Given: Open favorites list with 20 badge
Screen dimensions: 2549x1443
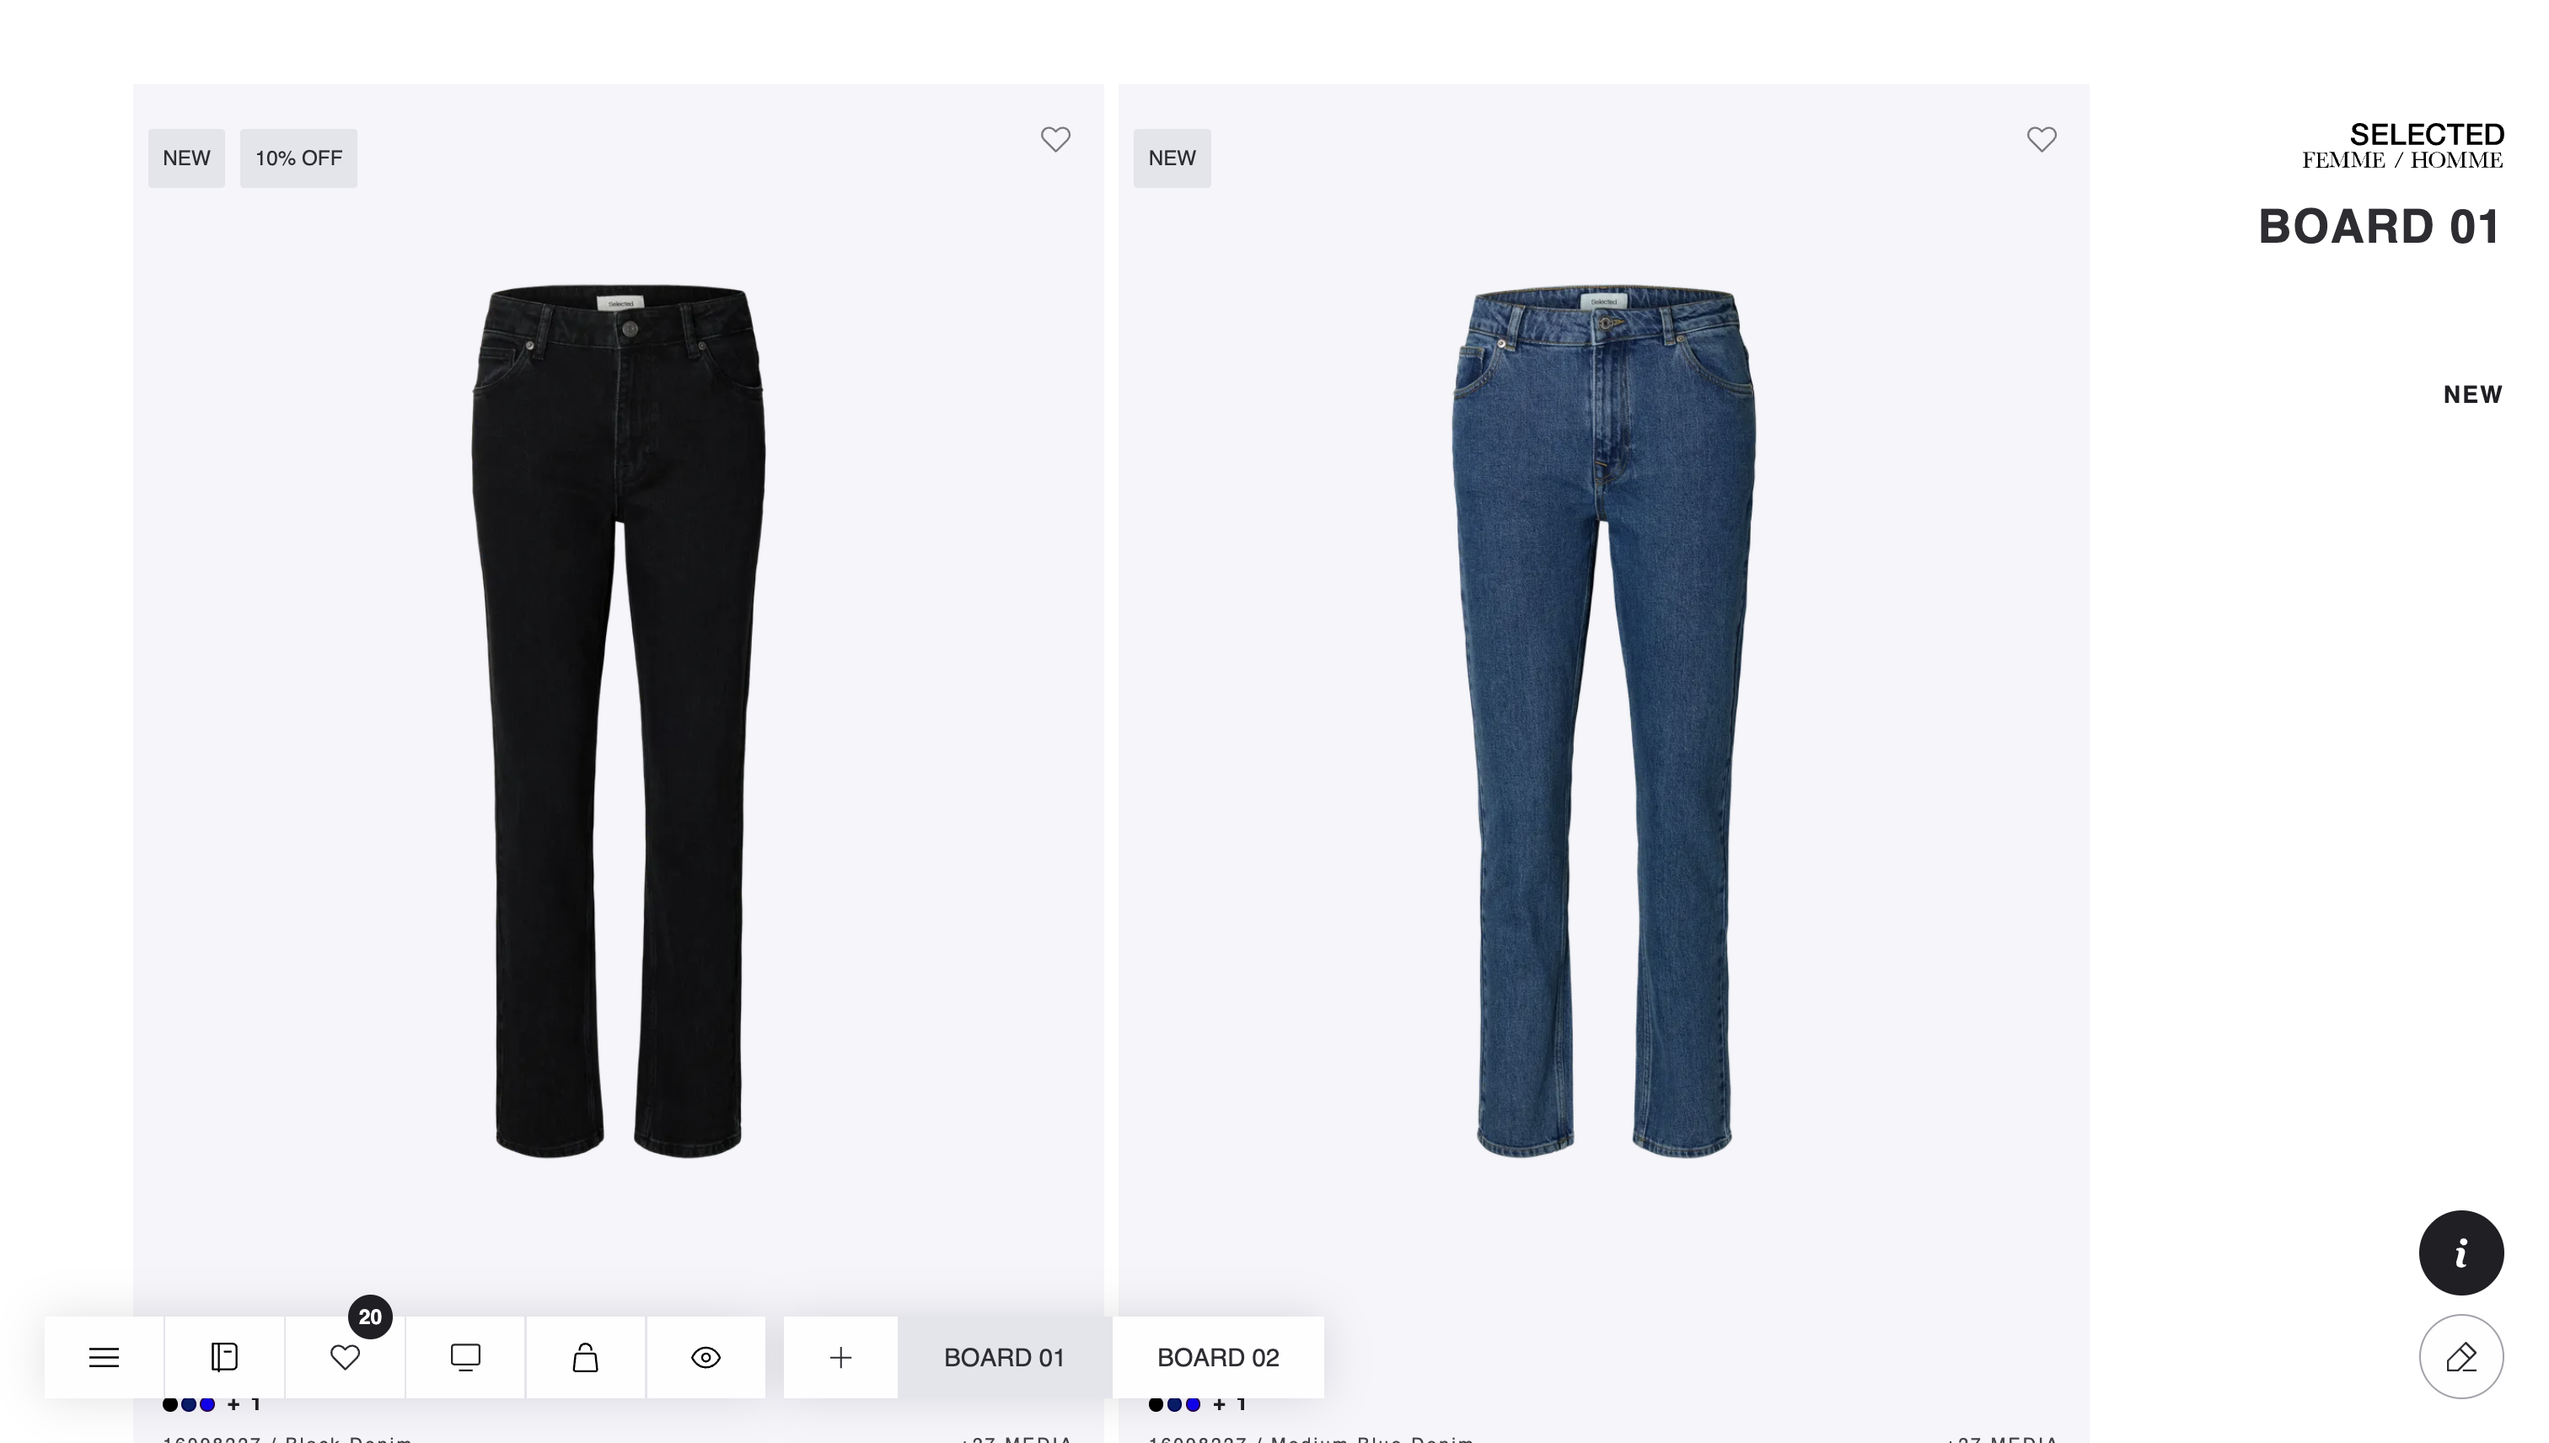Looking at the screenshot, I should pyautogui.click(x=345, y=1357).
